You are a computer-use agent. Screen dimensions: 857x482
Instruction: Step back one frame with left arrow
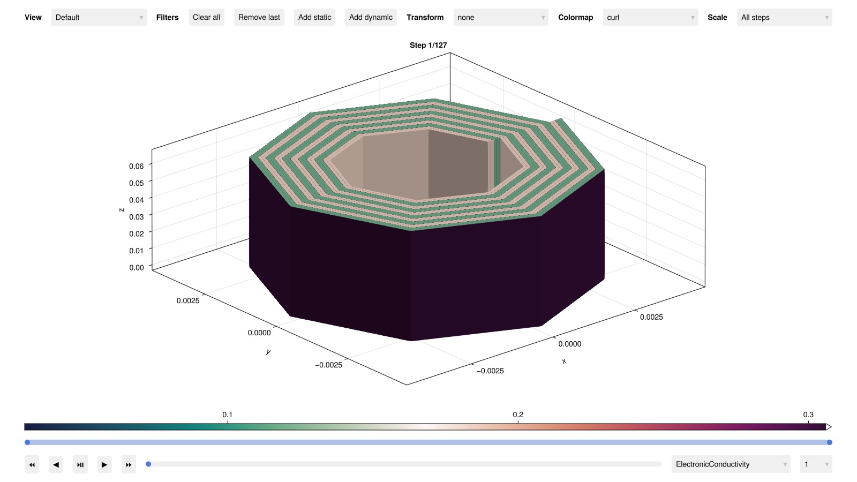click(x=56, y=464)
